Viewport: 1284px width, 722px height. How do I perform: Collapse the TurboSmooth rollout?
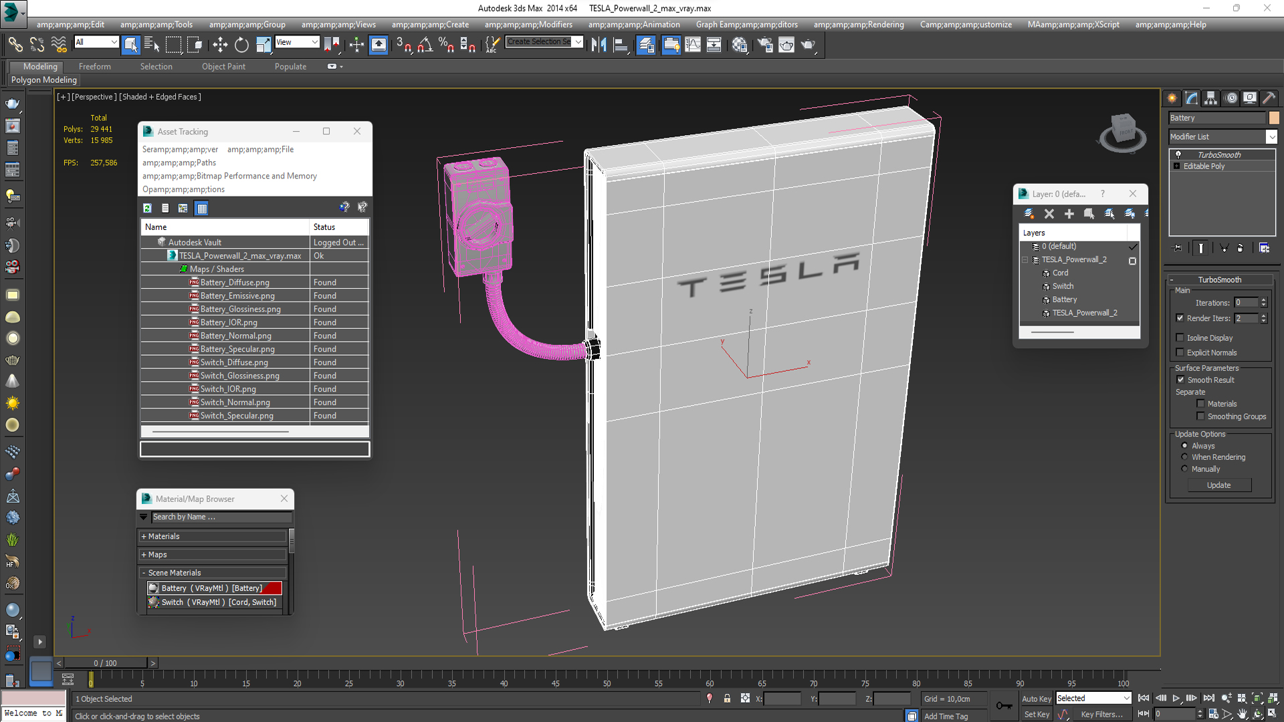1172,279
